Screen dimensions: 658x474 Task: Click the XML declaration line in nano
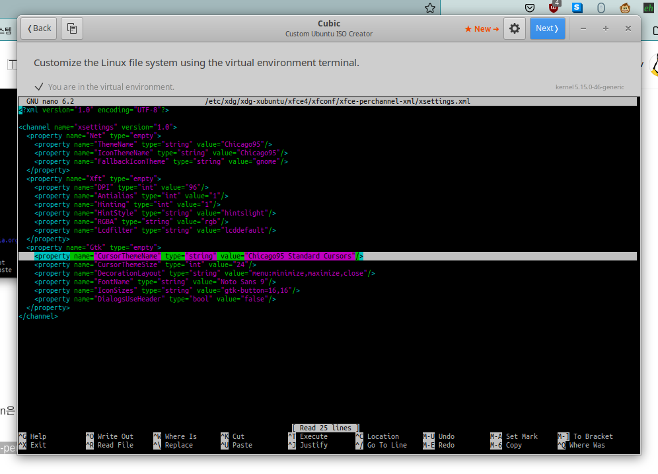point(94,110)
